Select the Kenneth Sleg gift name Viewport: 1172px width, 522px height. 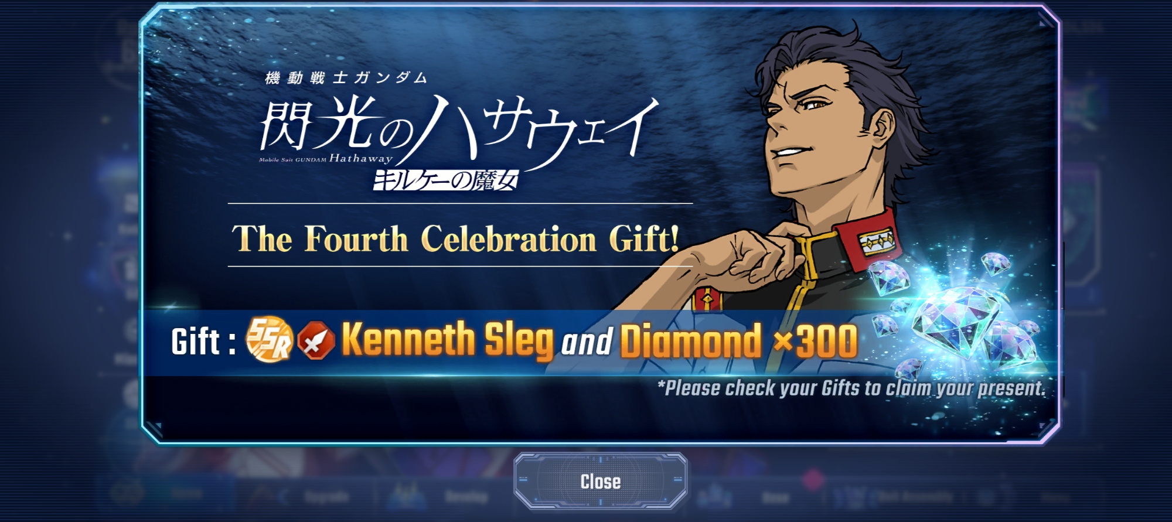(x=447, y=340)
